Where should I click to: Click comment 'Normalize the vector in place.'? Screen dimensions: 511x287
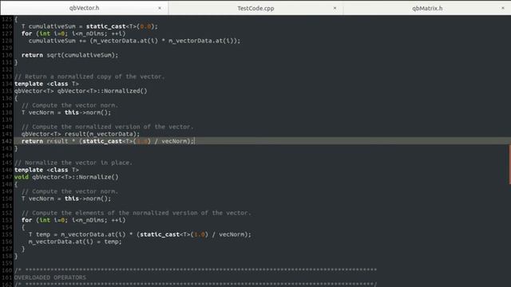coord(73,163)
